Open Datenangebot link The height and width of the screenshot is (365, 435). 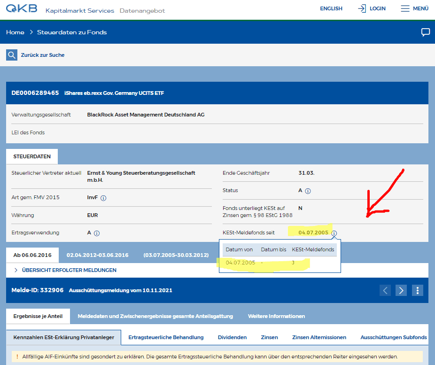[x=142, y=10]
